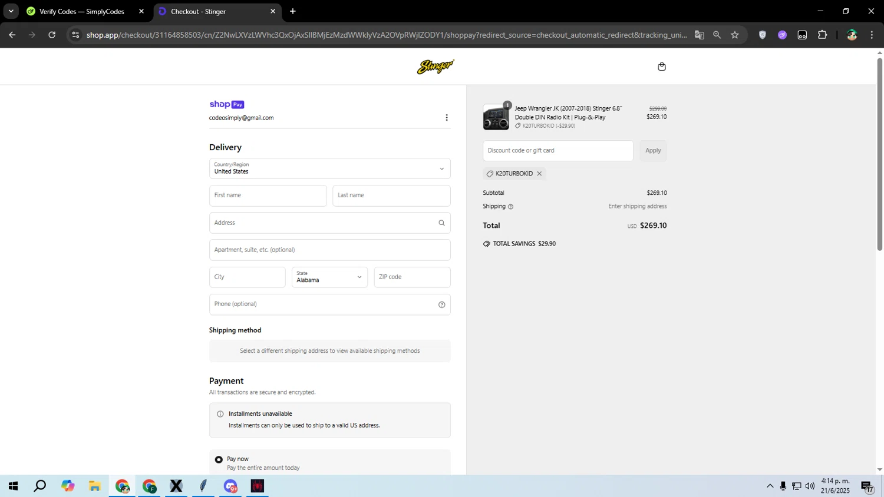Screen dimensions: 884x497
Task: Click the Phone (optional) field
Action: 330,304
